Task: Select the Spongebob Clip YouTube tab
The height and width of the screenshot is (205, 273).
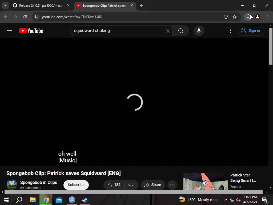Action: [x=105, y=5]
